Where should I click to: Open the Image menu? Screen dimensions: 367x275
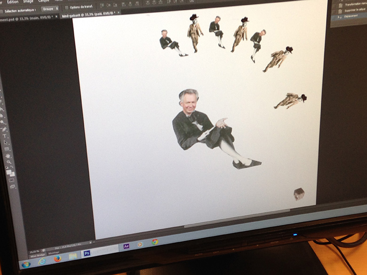click(x=29, y=1)
